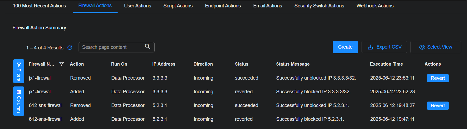Screen dimensions: 467x129
Task: Sort by the Execution Time column header
Action: [386, 64]
